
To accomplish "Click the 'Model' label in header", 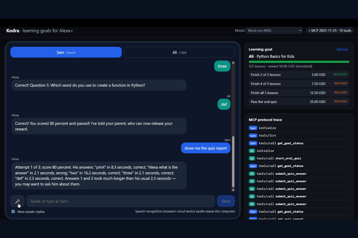I will coord(239,31).
